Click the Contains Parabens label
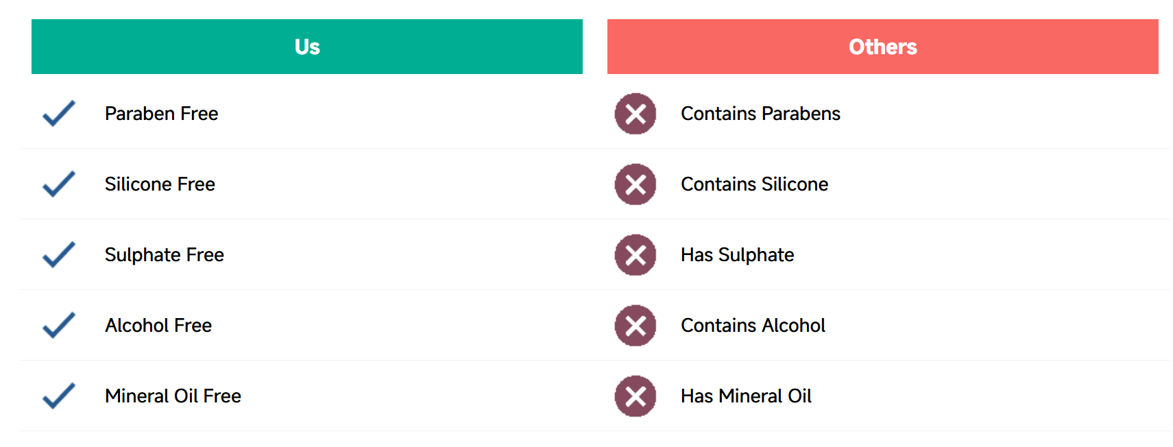Viewport: 1173px width, 447px height. coord(760,114)
